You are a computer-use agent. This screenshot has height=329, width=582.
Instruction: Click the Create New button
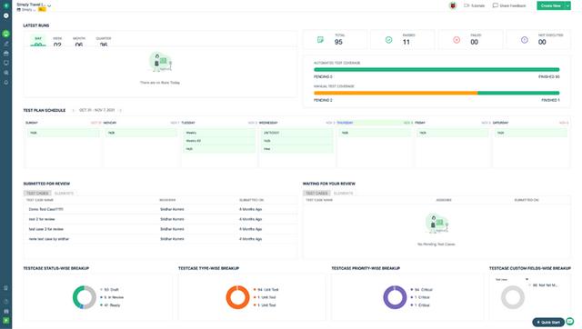tap(550, 5)
